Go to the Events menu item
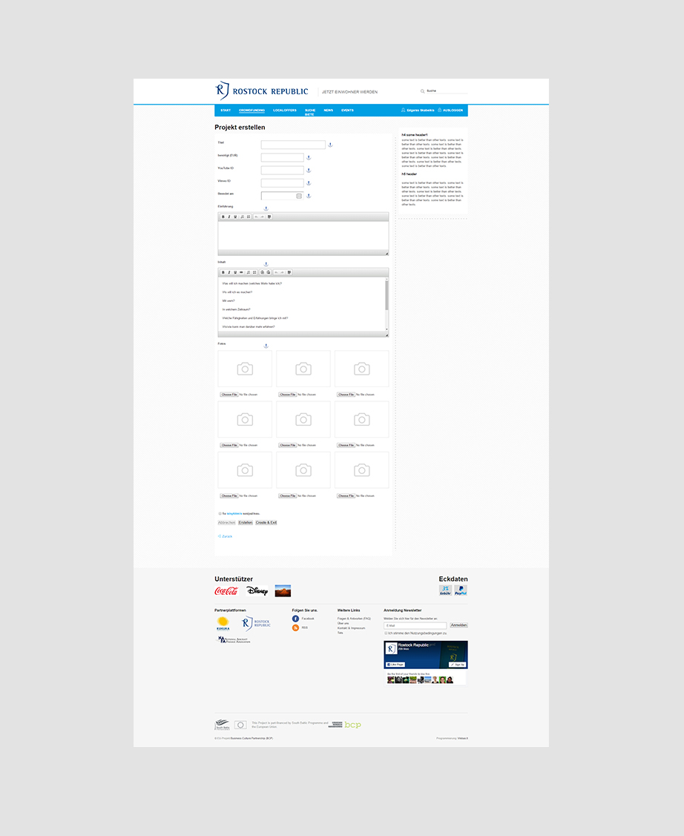 point(347,110)
